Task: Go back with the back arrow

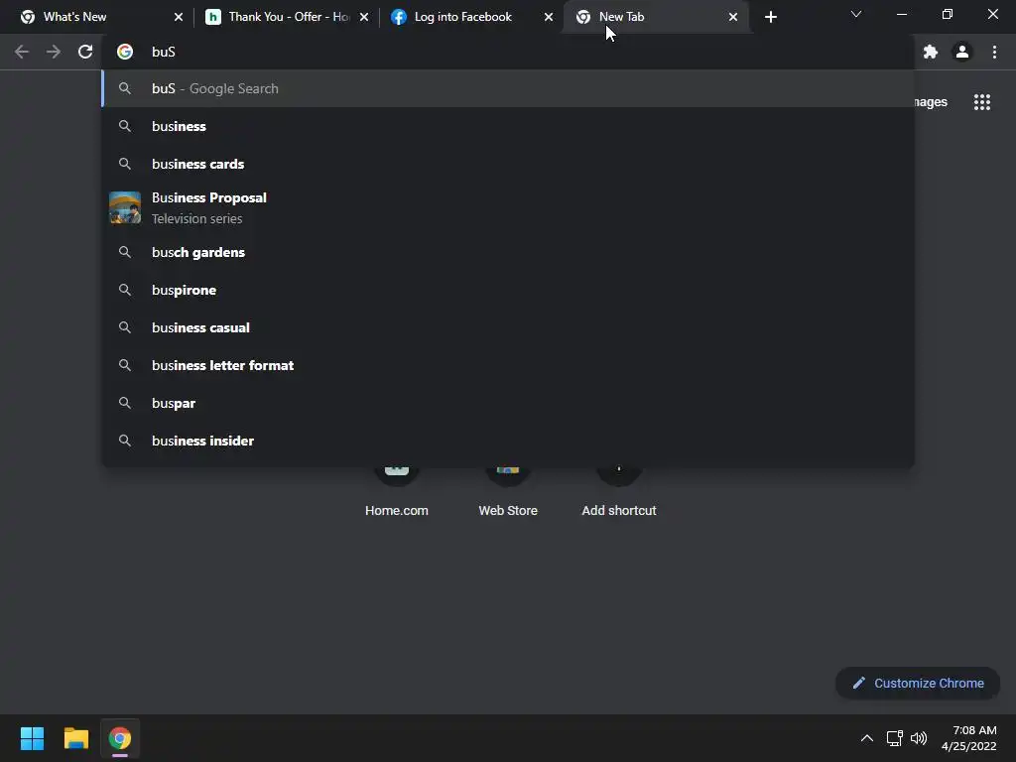Action: click(22, 52)
